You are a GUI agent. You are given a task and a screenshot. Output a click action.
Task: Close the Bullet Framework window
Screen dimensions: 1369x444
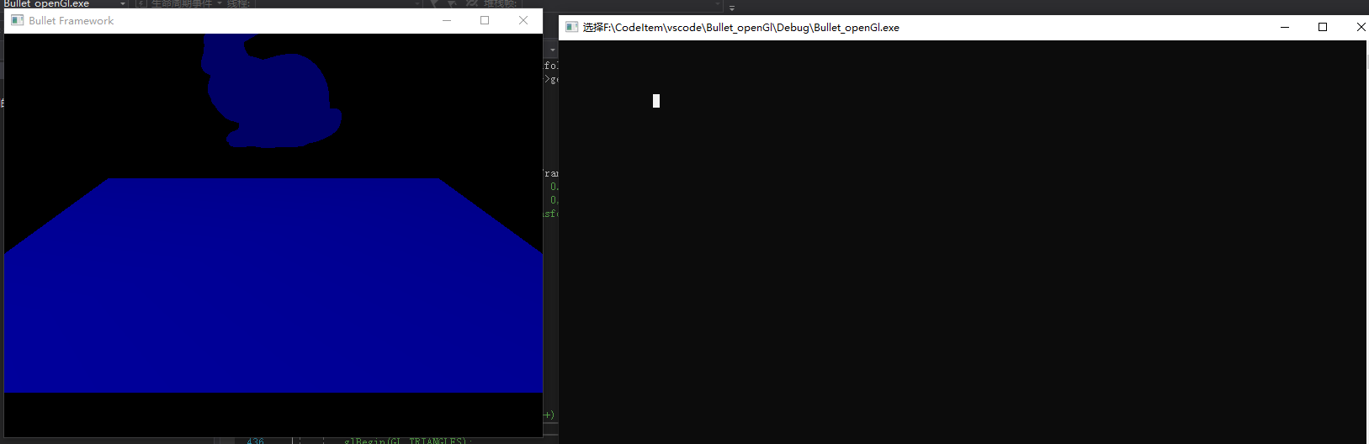pyautogui.click(x=523, y=20)
